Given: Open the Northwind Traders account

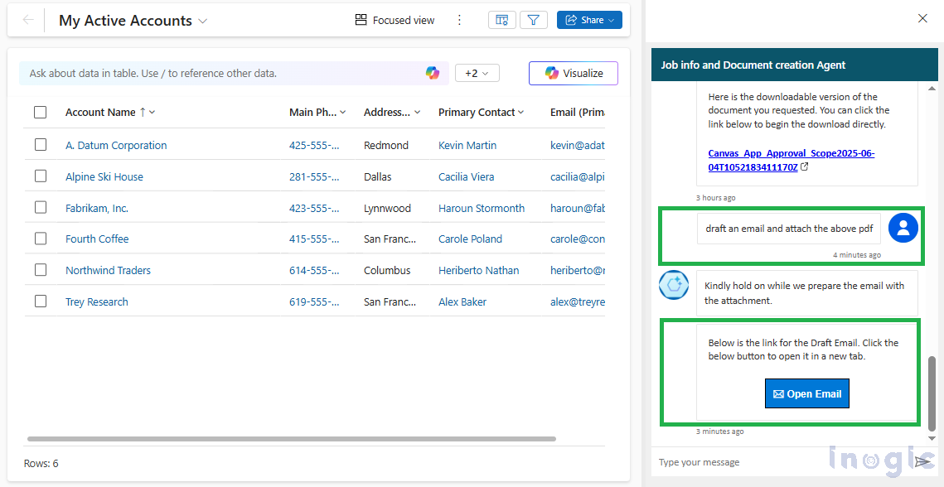Looking at the screenshot, I should [x=108, y=270].
